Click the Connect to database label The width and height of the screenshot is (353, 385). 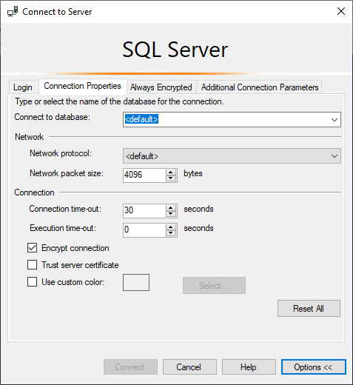(x=53, y=117)
